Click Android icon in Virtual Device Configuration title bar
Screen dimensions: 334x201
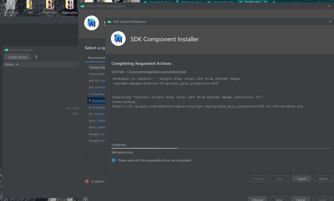pos(82,6)
